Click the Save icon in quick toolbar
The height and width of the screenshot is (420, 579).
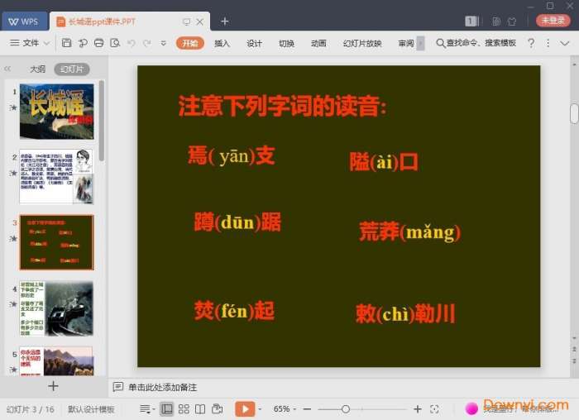point(66,43)
